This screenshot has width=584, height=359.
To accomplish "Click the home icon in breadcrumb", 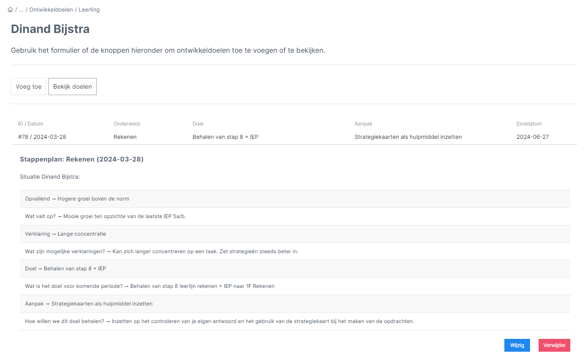I will tap(10, 9).
